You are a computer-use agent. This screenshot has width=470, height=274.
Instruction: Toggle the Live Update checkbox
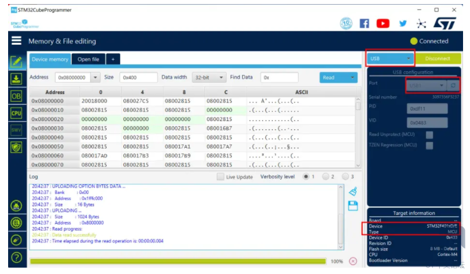(x=220, y=177)
